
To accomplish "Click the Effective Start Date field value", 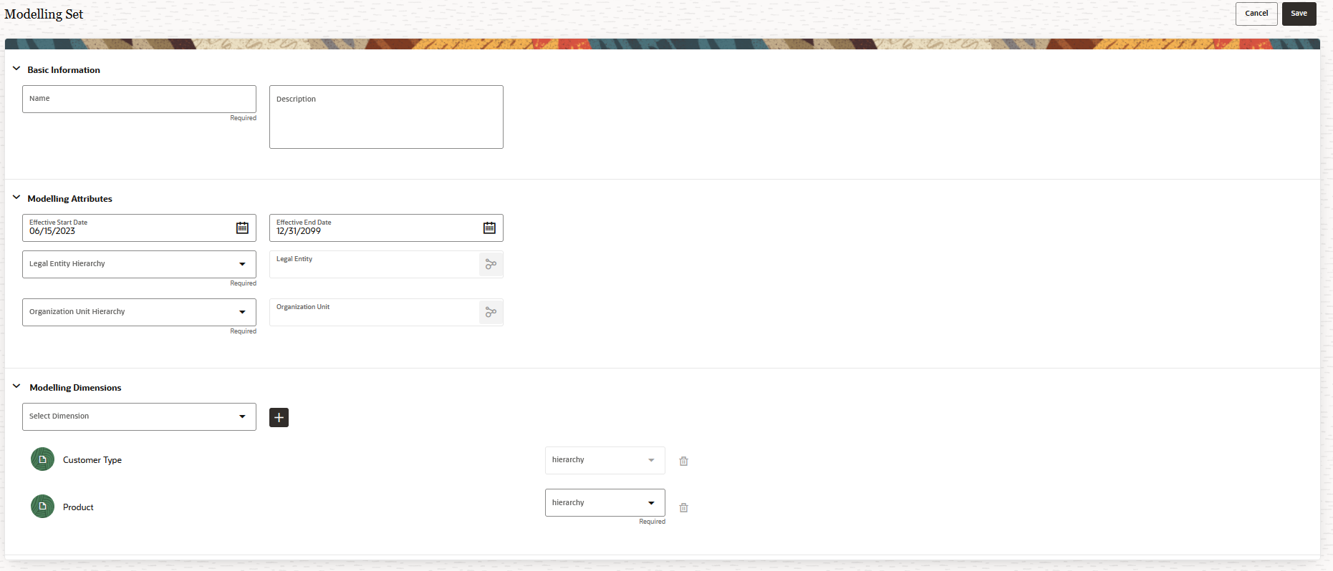I will pos(52,231).
